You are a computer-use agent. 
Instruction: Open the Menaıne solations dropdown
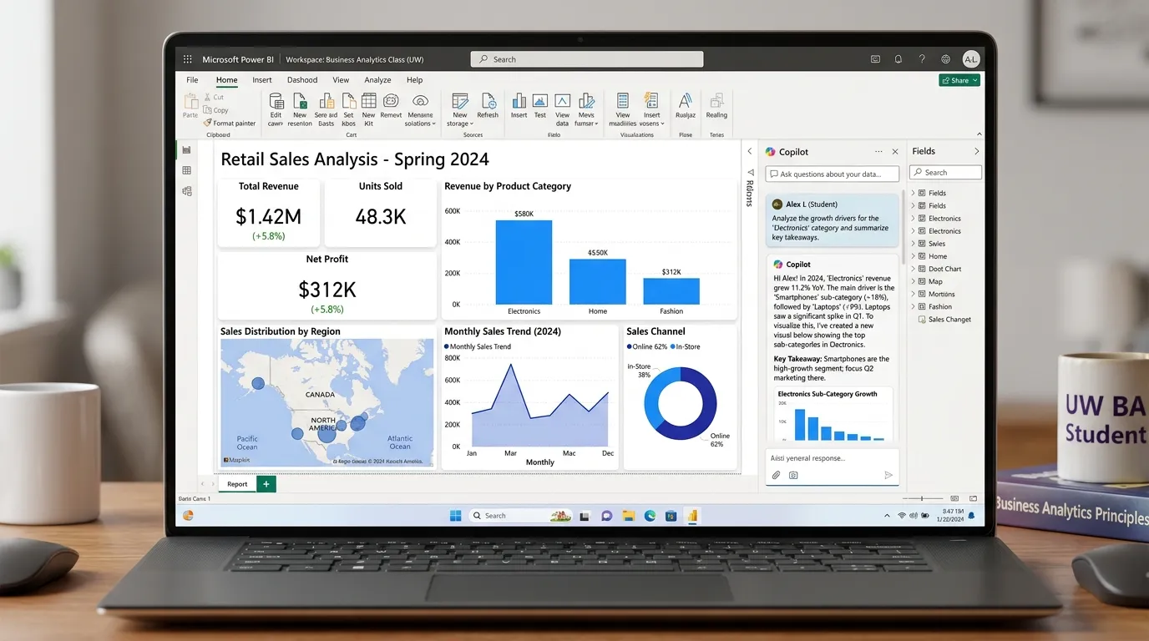pyautogui.click(x=420, y=109)
